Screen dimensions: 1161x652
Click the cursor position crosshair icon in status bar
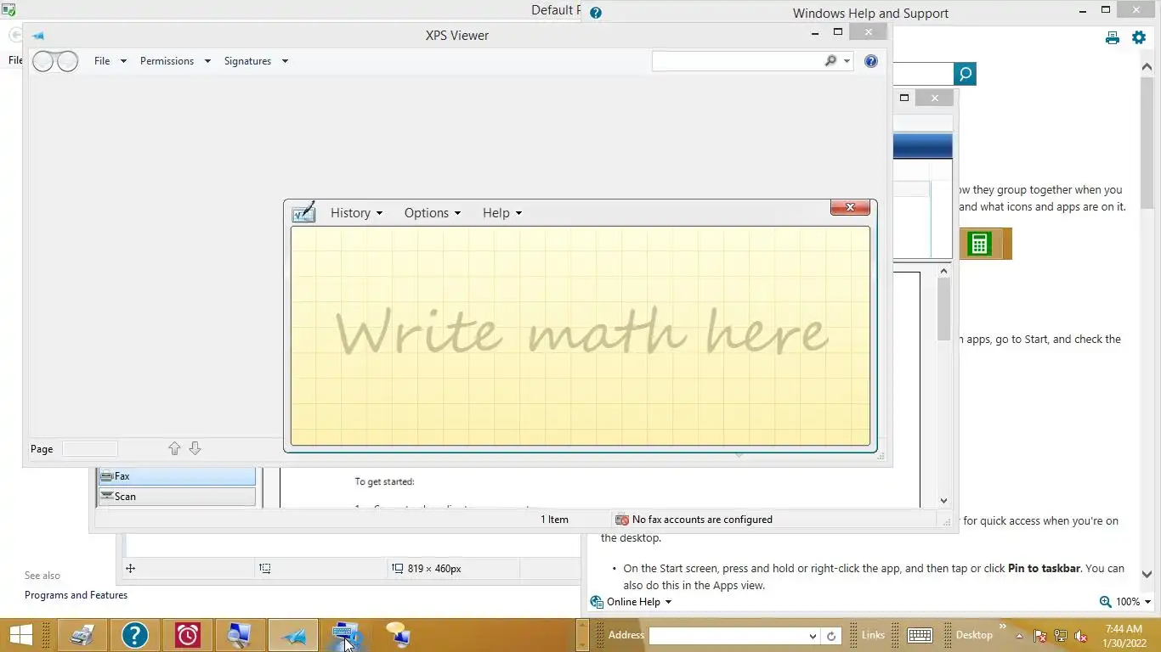(x=130, y=569)
